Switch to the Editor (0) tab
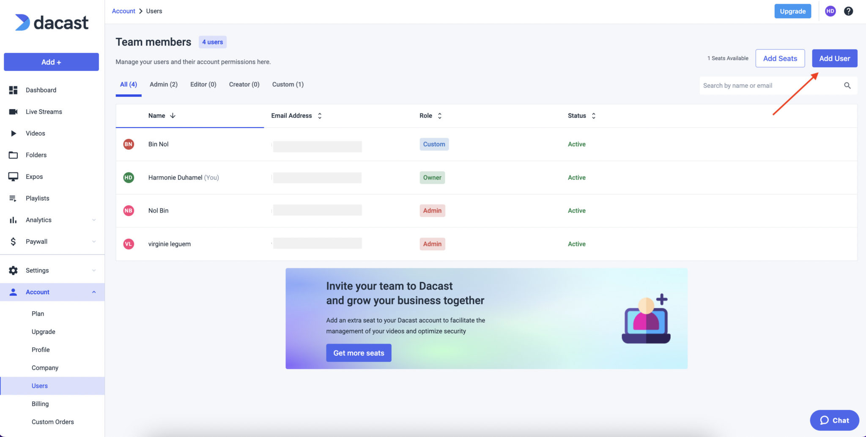866x437 pixels. coord(203,85)
